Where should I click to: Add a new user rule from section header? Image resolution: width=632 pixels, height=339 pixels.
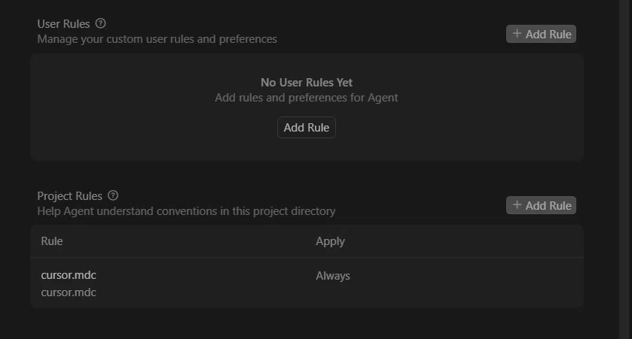pos(541,34)
